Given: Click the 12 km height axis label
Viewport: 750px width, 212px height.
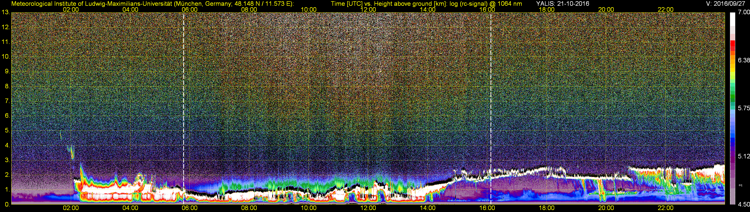Looking at the screenshot, I should [5, 27].
